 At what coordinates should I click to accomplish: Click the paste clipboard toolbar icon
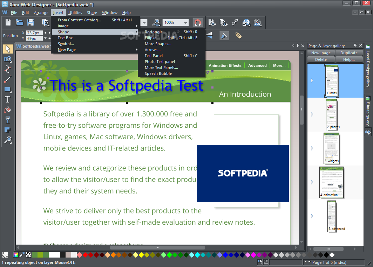tap(45, 22)
